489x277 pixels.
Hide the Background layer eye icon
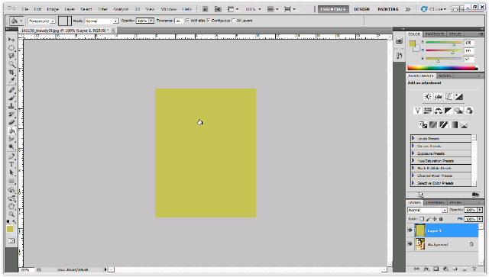(x=410, y=243)
